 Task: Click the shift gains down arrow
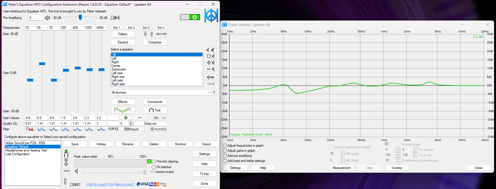pos(145,34)
